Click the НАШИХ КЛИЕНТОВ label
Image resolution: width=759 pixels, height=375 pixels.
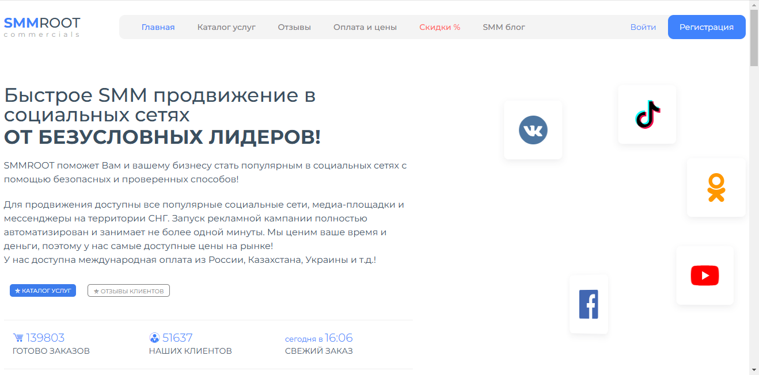[x=191, y=351]
